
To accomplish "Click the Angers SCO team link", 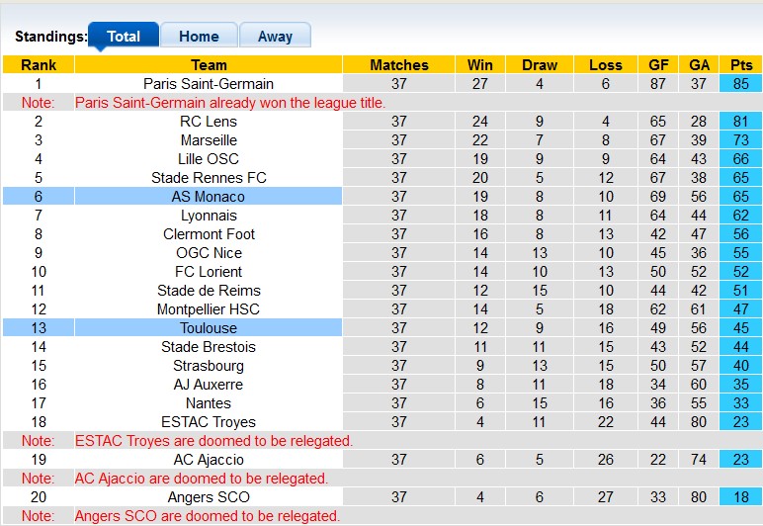I will coord(209,497).
